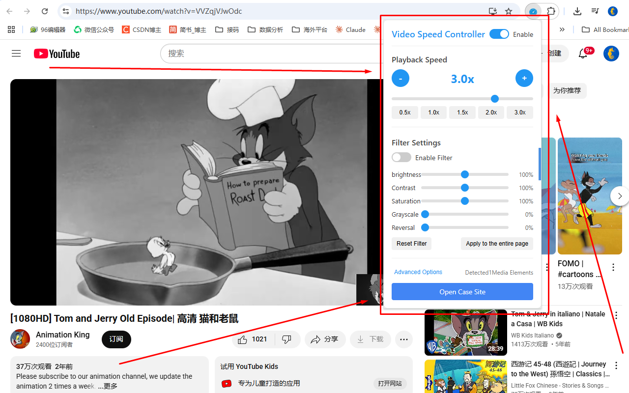Share the video with 分享
Viewport: 629px width, 393px height.
pos(325,339)
